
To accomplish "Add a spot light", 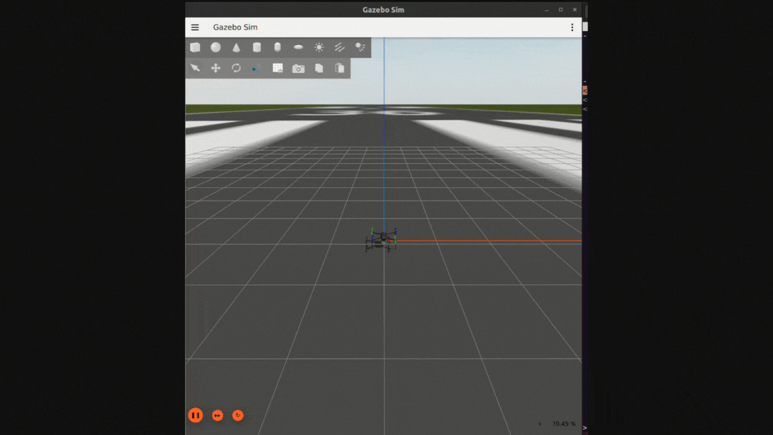I will click(x=360, y=48).
